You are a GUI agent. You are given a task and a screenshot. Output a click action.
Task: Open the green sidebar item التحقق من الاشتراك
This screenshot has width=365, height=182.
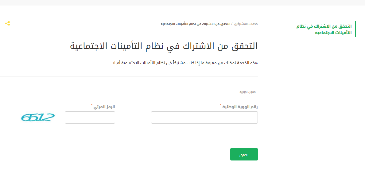[x=324, y=30]
